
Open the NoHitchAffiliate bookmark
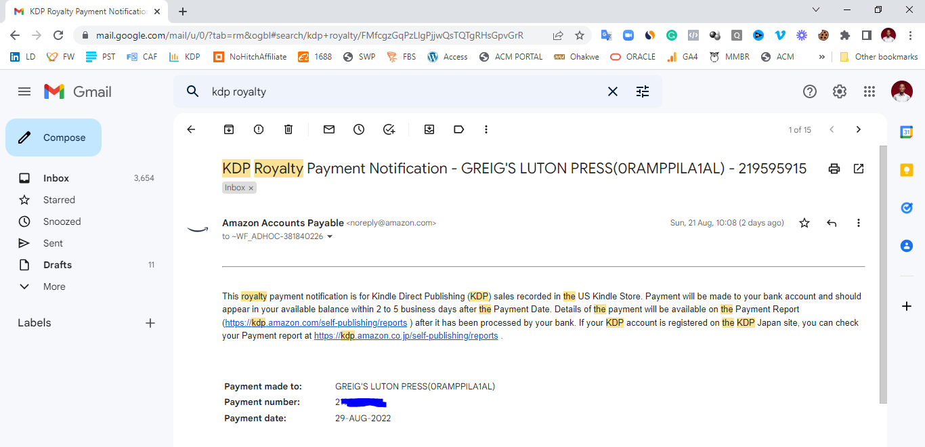point(250,57)
